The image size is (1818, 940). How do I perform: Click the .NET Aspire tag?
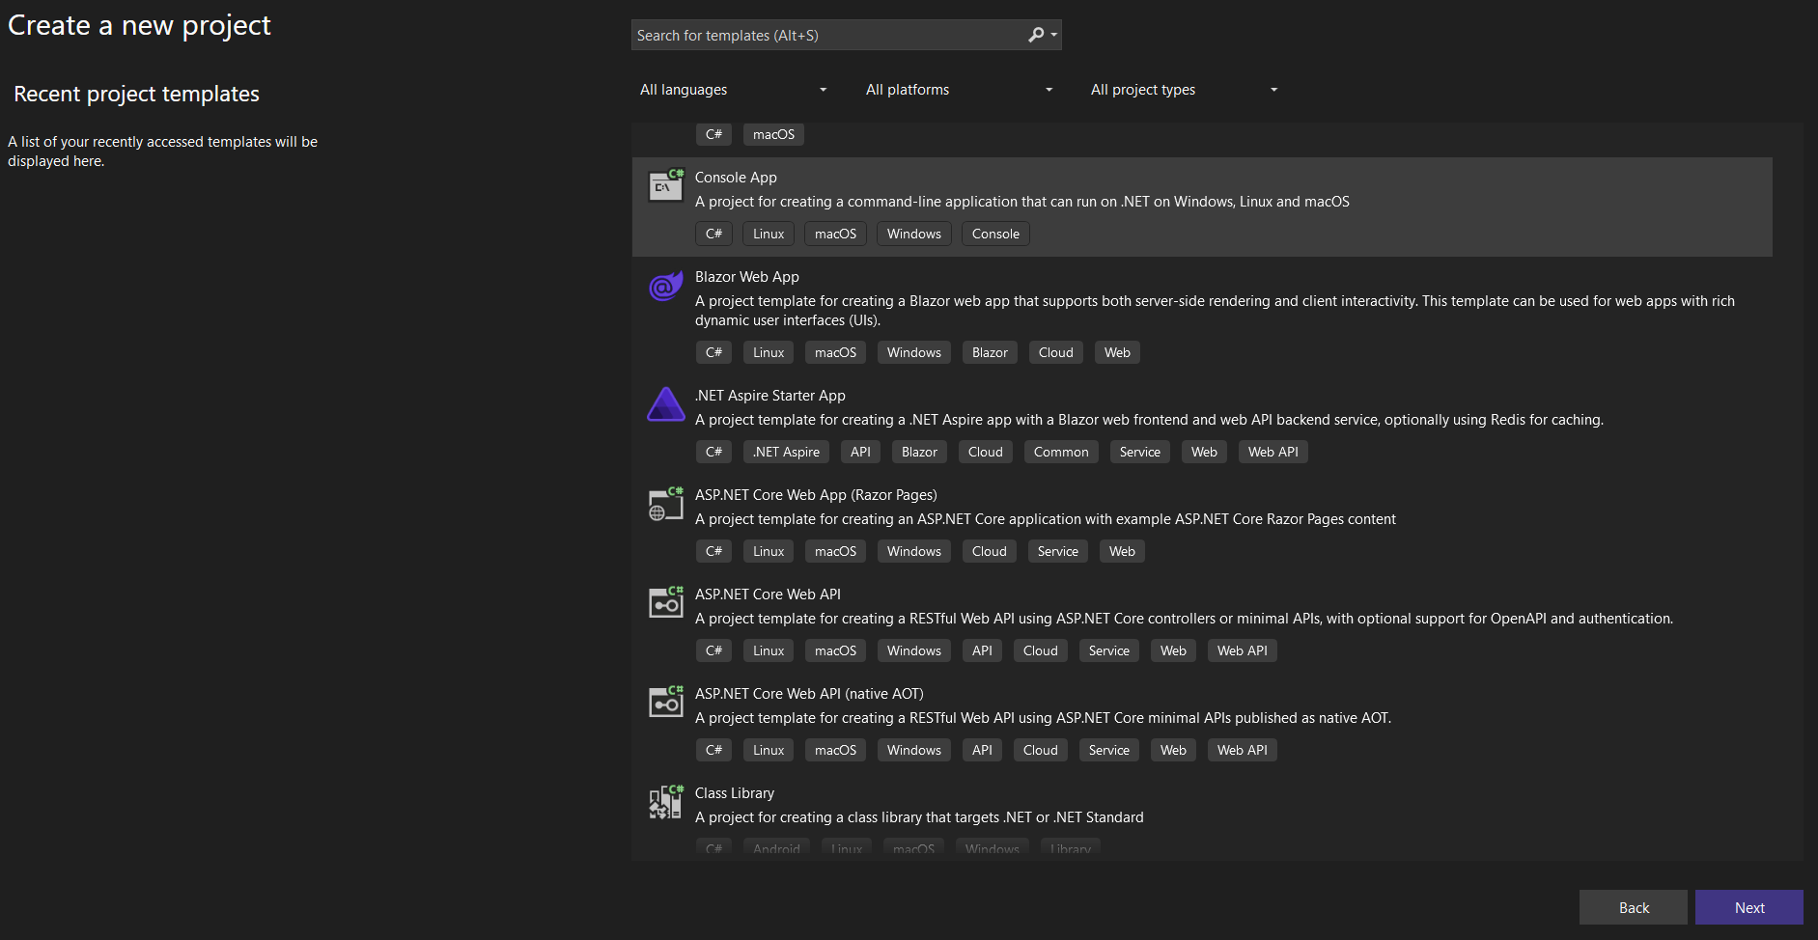point(786,452)
